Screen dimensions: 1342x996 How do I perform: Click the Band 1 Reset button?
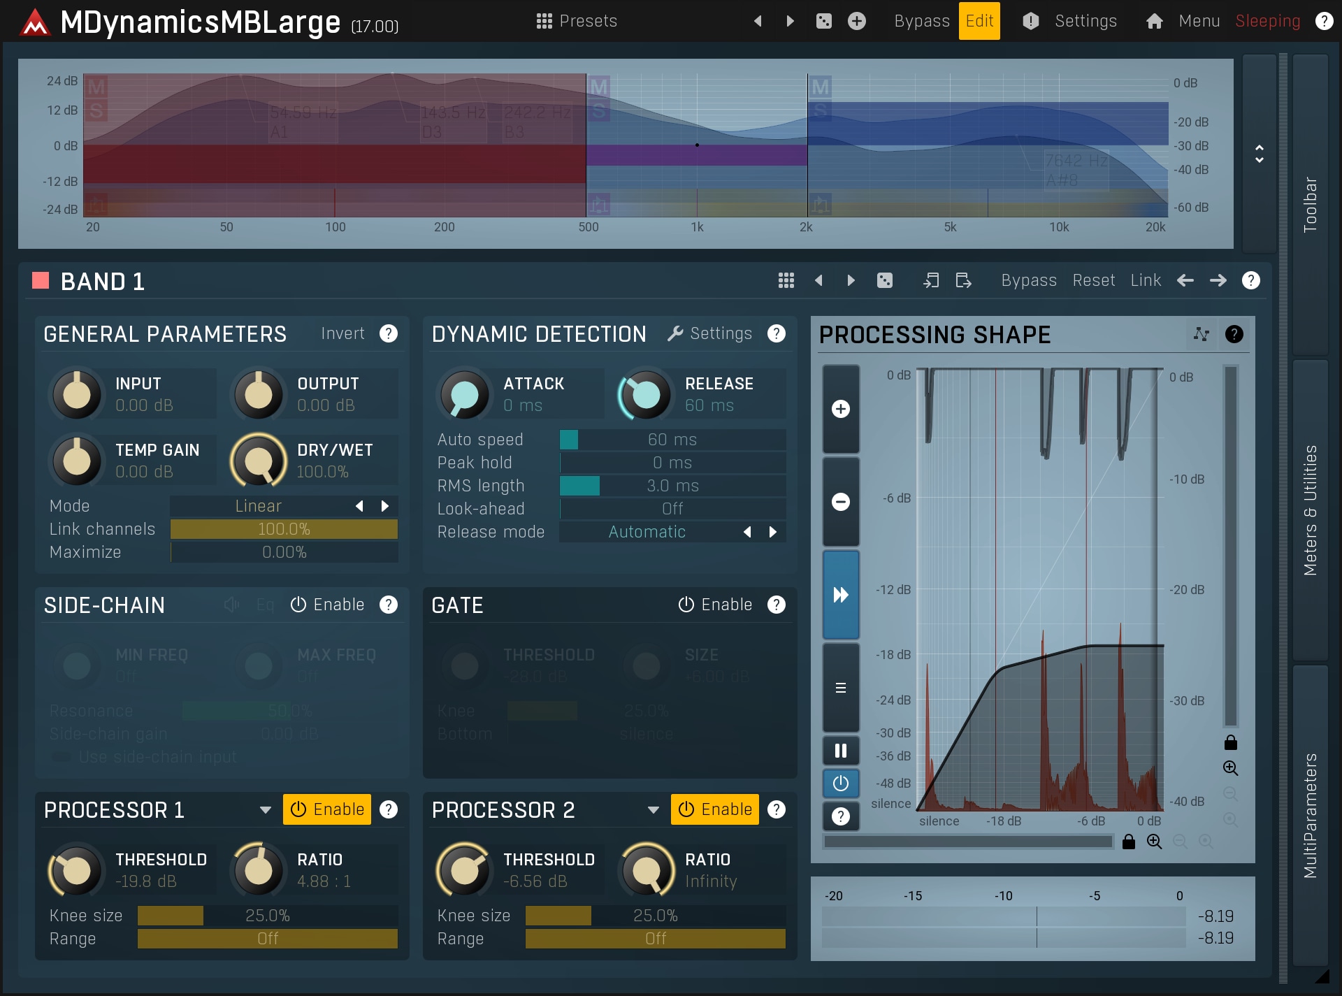(1093, 280)
